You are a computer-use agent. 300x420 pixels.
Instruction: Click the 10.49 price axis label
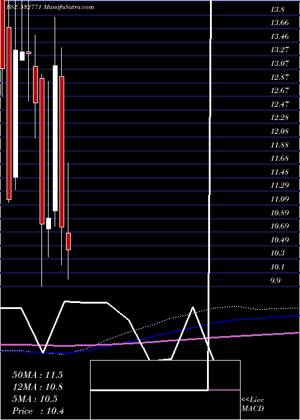coord(280,240)
